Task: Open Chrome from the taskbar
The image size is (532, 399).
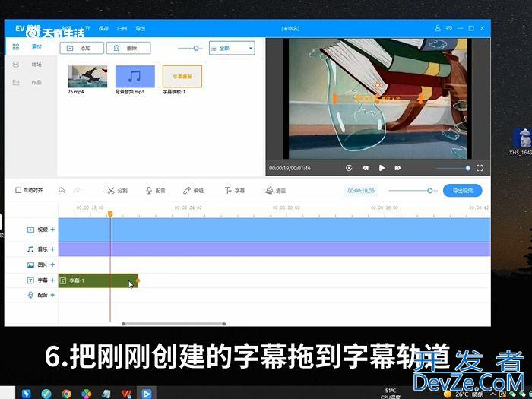Action: (66, 394)
